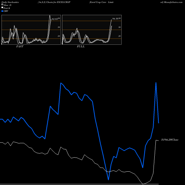Click the 'Fast K' legend text

[x=7, y=8]
